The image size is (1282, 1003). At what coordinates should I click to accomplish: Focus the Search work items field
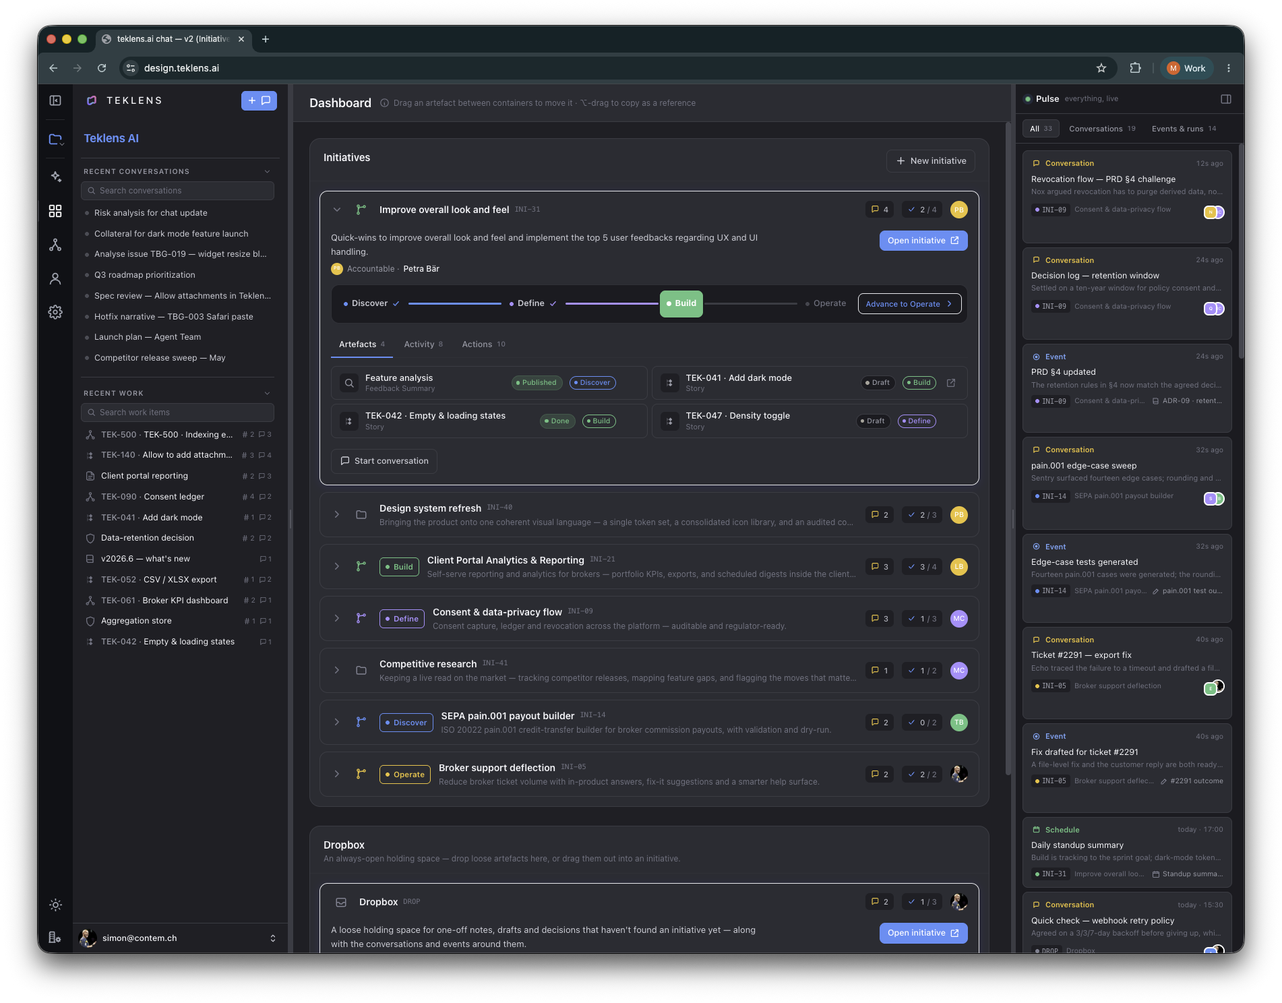click(178, 413)
